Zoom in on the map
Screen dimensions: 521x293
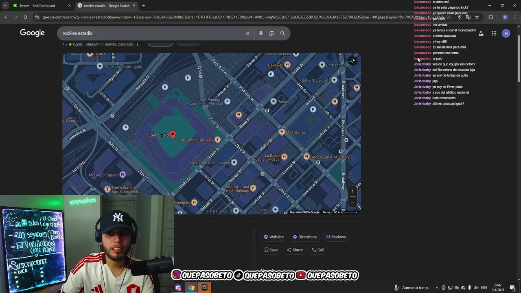(352, 191)
